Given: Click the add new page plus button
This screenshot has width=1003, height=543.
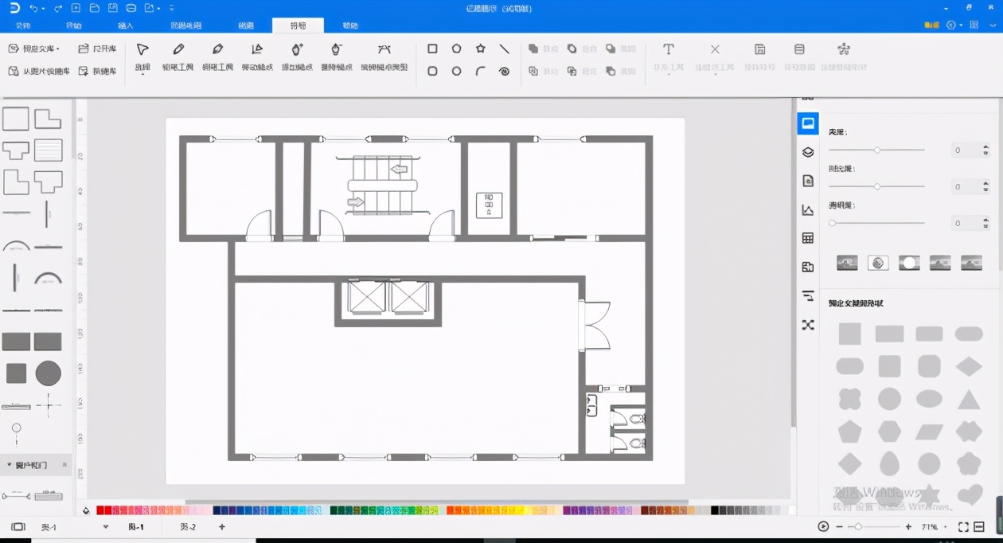Looking at the screenshot, I should pos(222,527).
